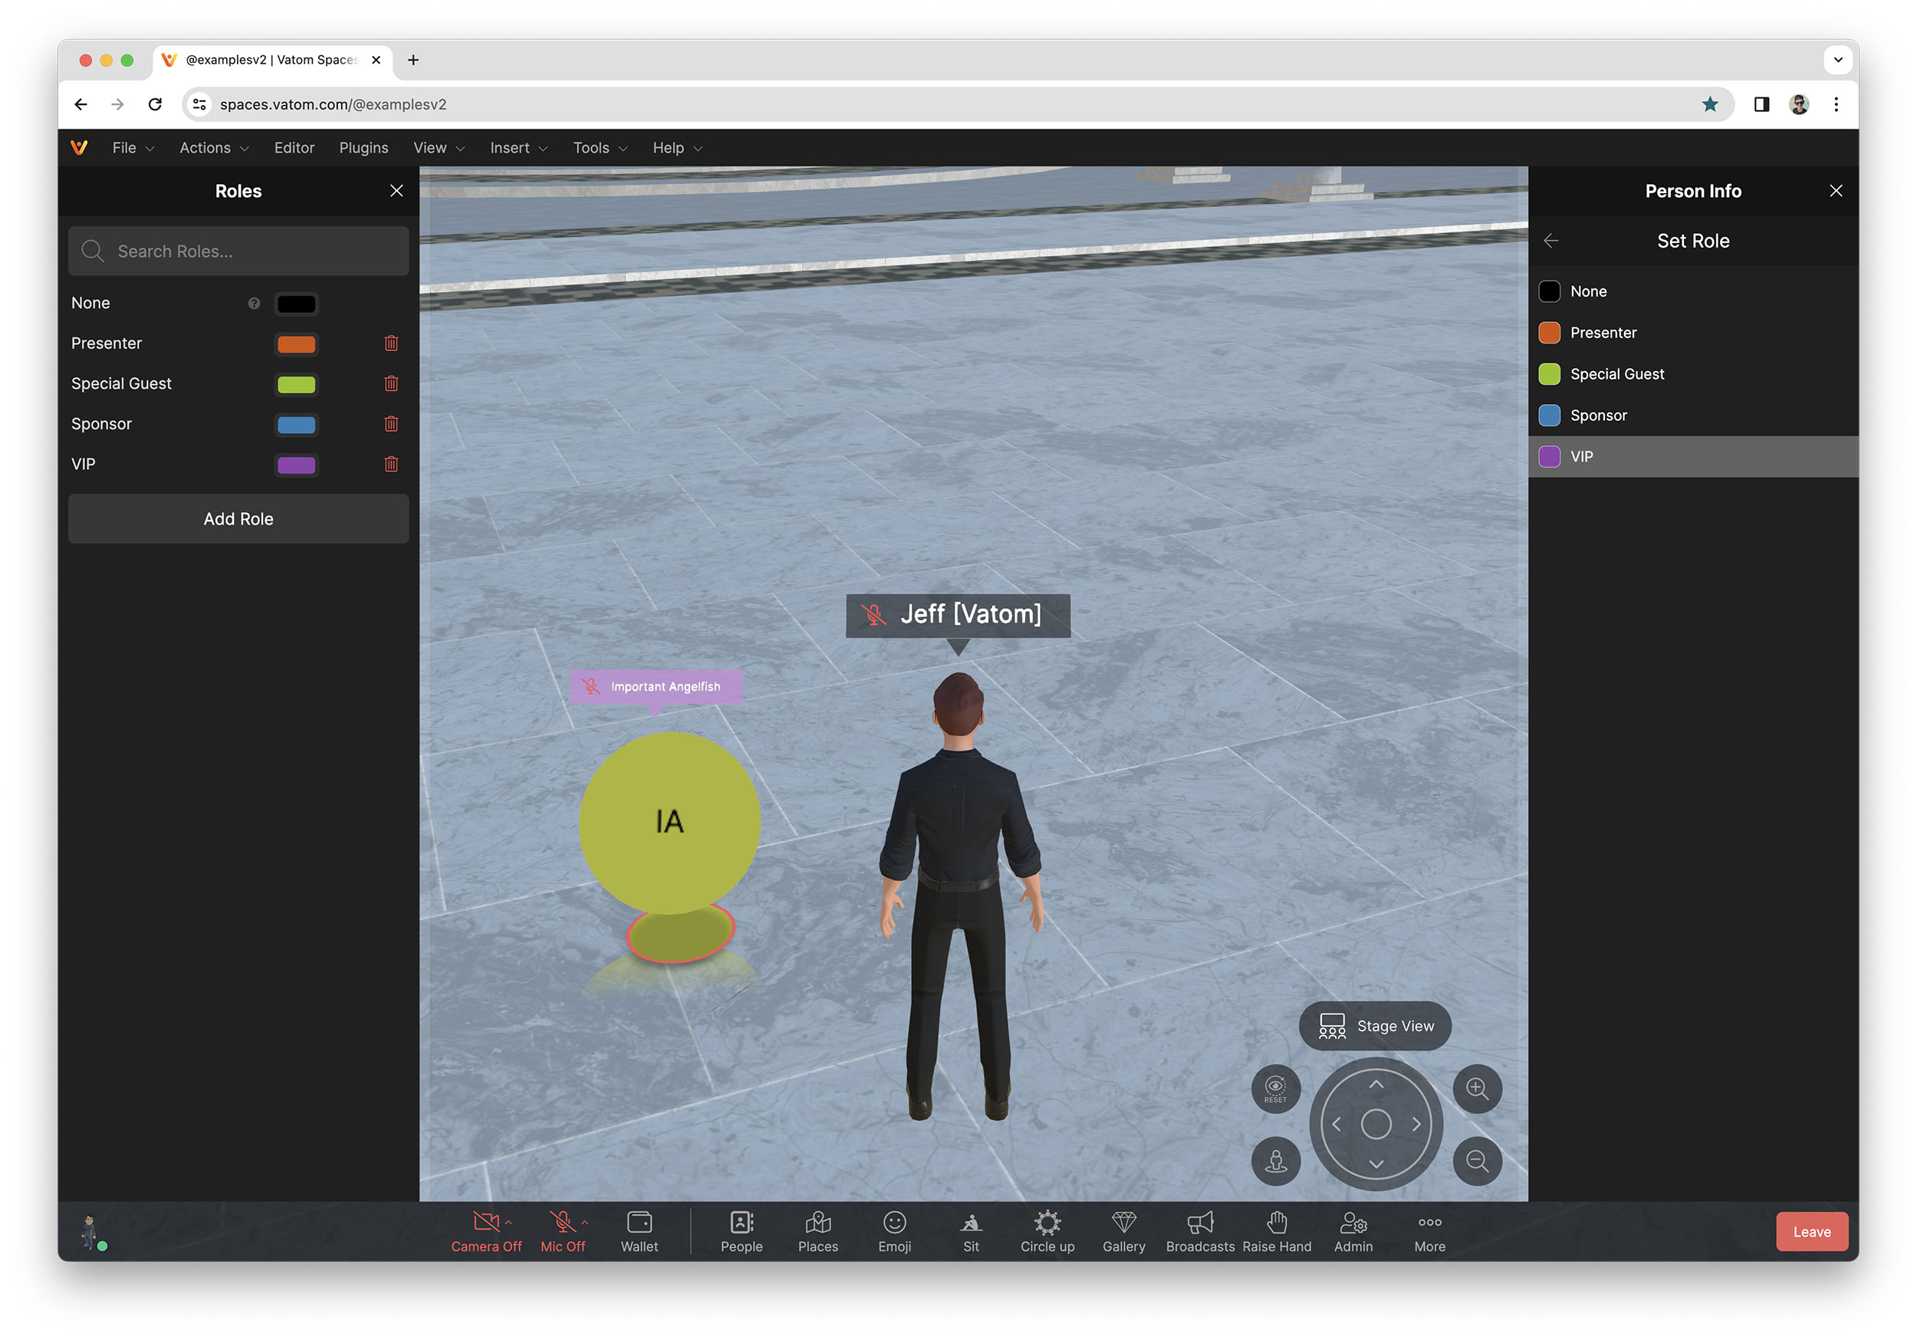Expand camera device options chevron
This screenshot has width=1917, height=1338.
[508, 1222]
